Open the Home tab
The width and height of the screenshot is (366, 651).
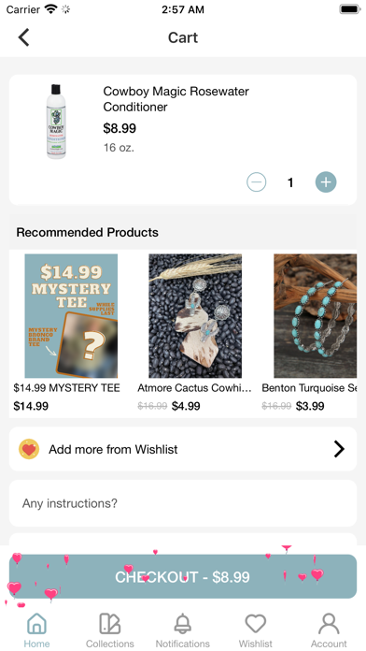pos(36,629)
